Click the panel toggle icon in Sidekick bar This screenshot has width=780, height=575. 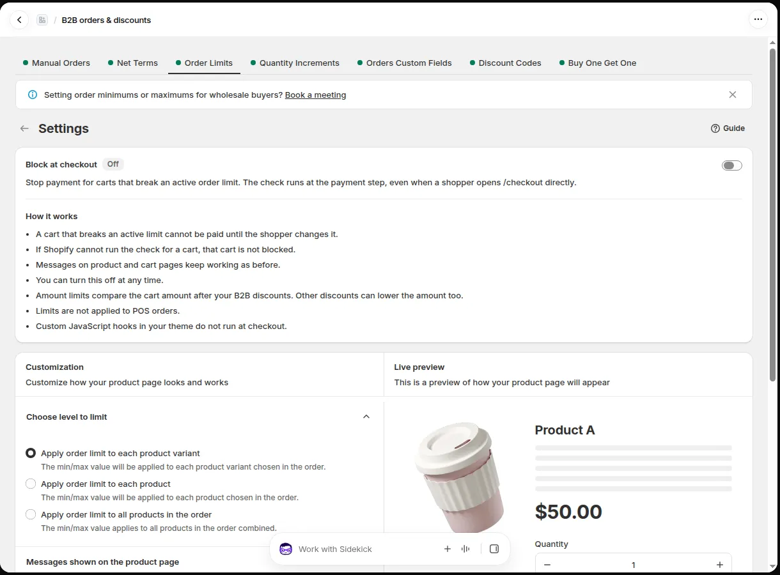[x=494, y=549]
